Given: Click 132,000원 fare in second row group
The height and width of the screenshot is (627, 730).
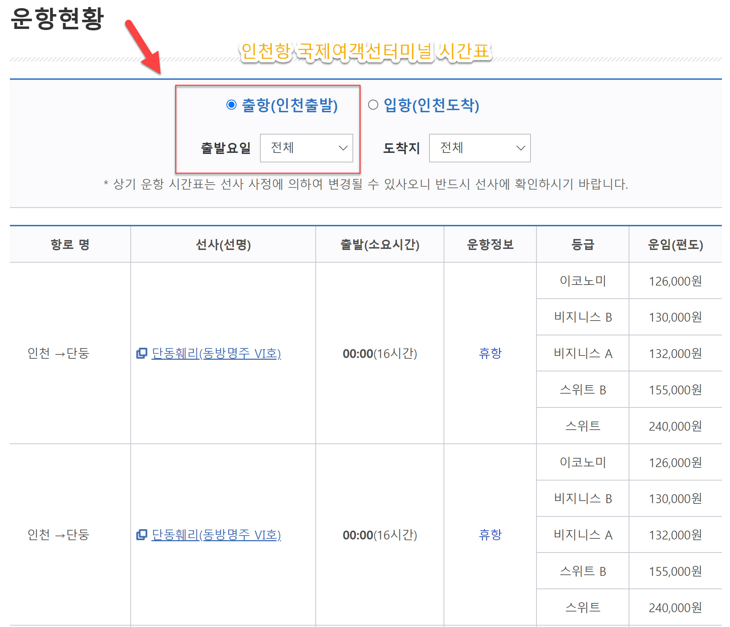Looking at the screenshot, I should pos(675,535).
